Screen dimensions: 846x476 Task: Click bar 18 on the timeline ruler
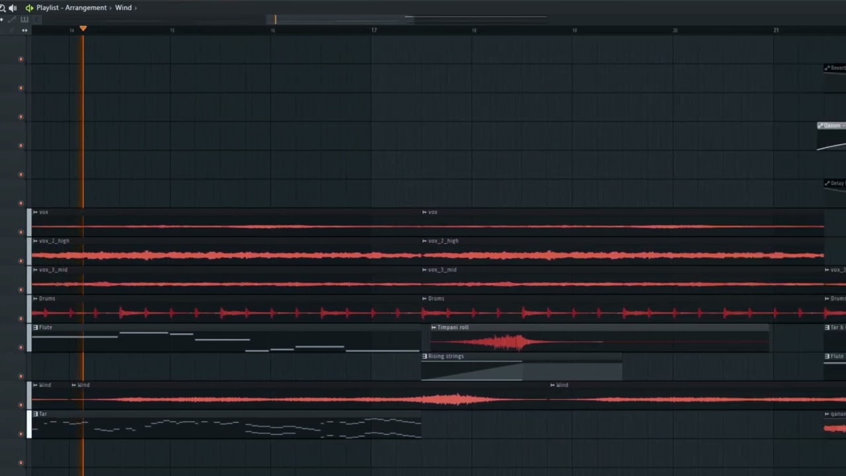pos(474,30)
